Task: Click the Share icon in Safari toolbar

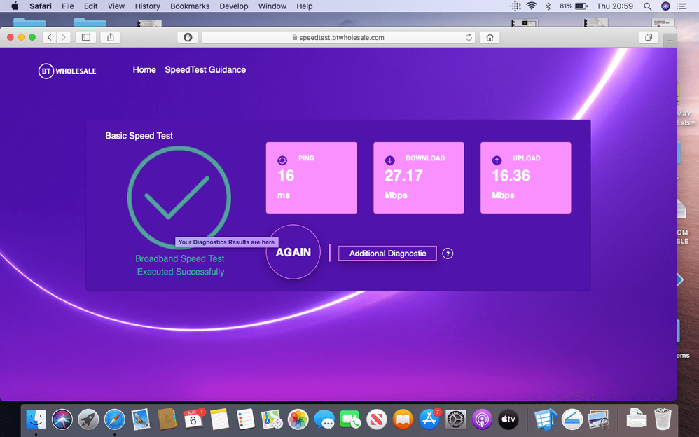Action: pos(109,37)
